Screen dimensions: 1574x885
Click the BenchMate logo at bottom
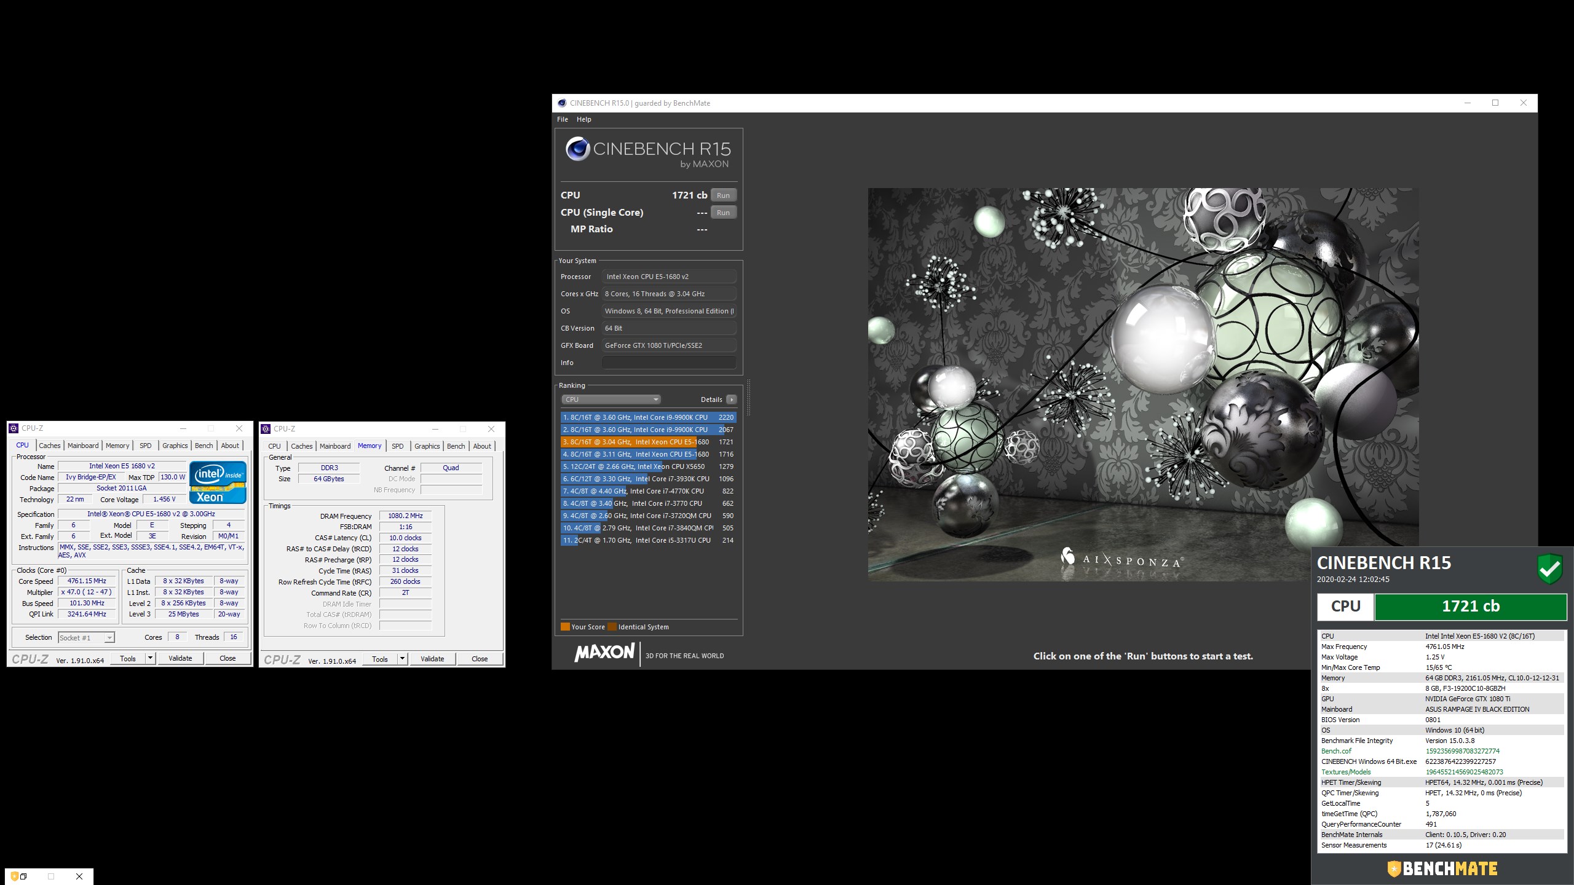1442,868
